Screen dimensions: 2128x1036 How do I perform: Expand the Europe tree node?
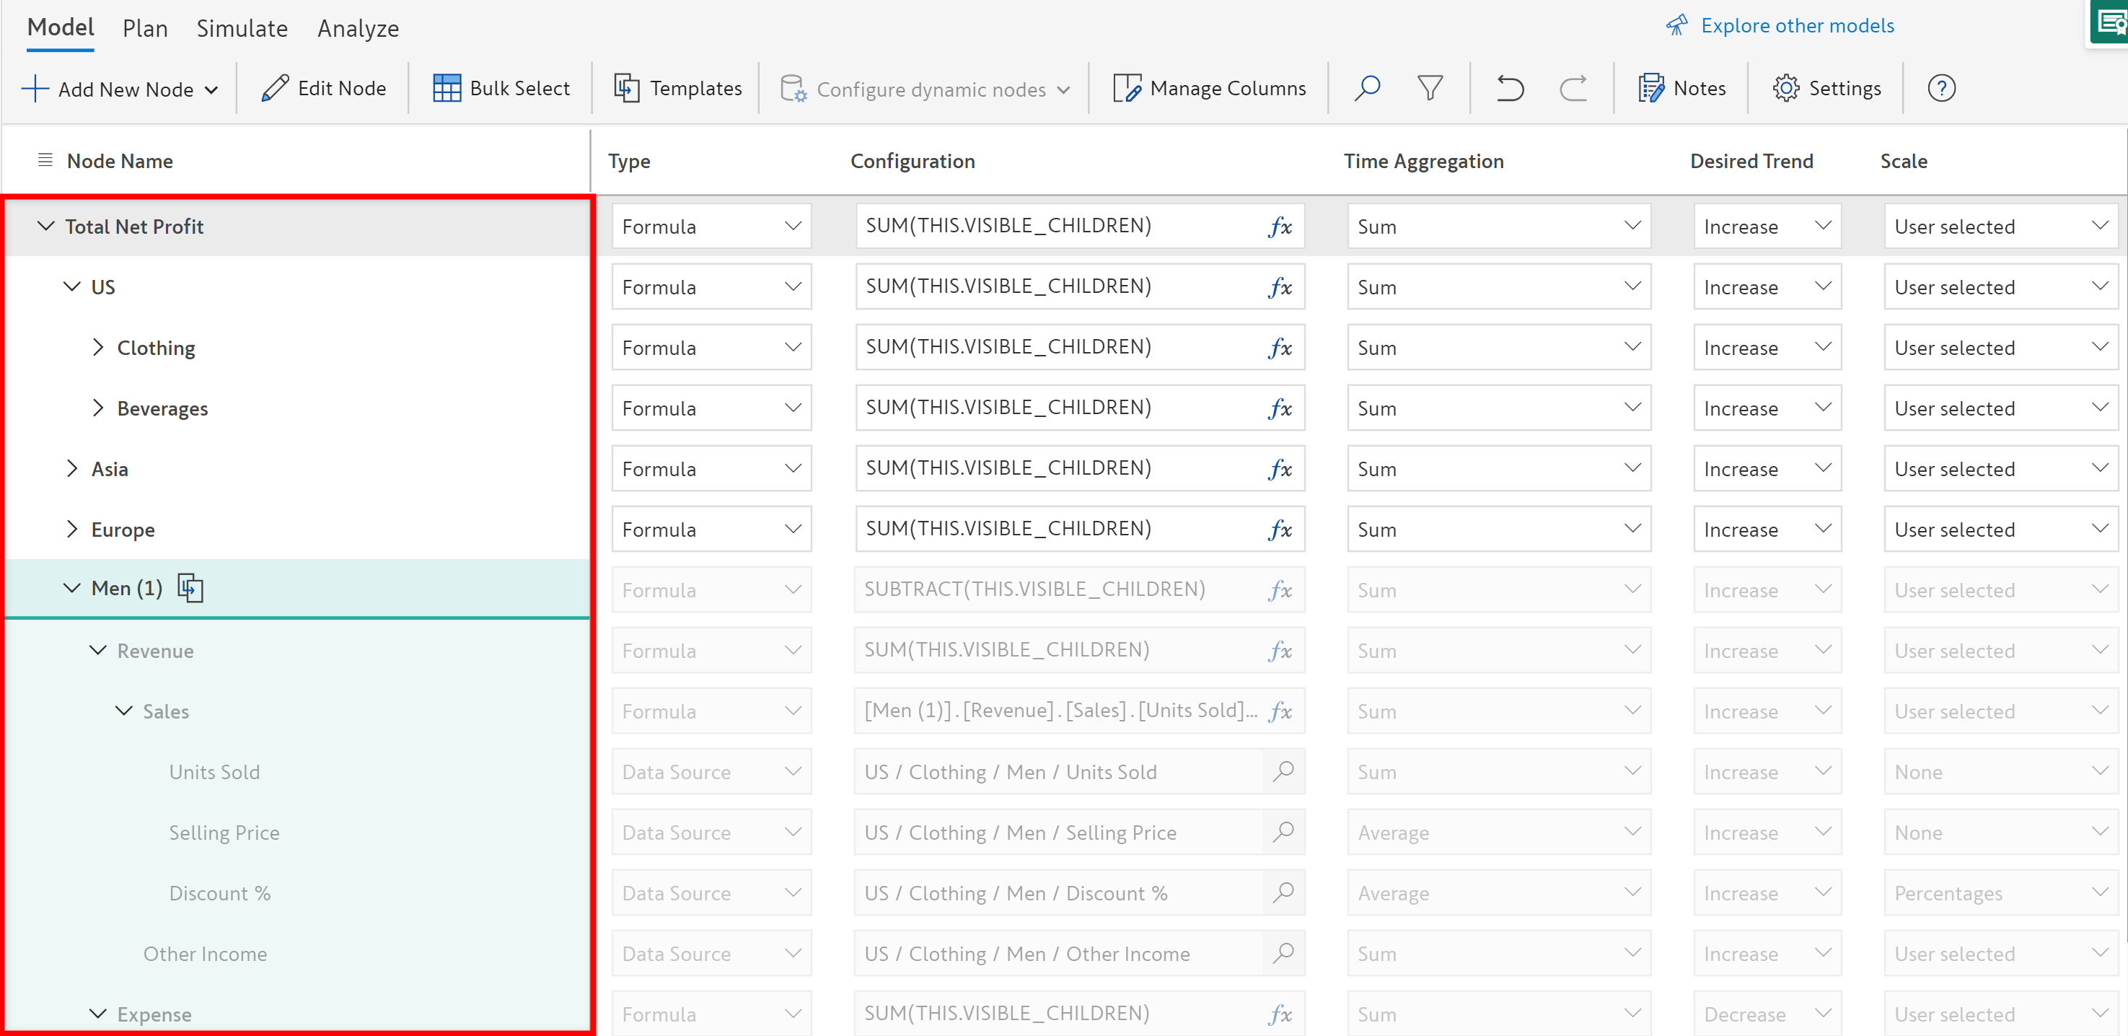pyautogui.click(x=72, y=529)
